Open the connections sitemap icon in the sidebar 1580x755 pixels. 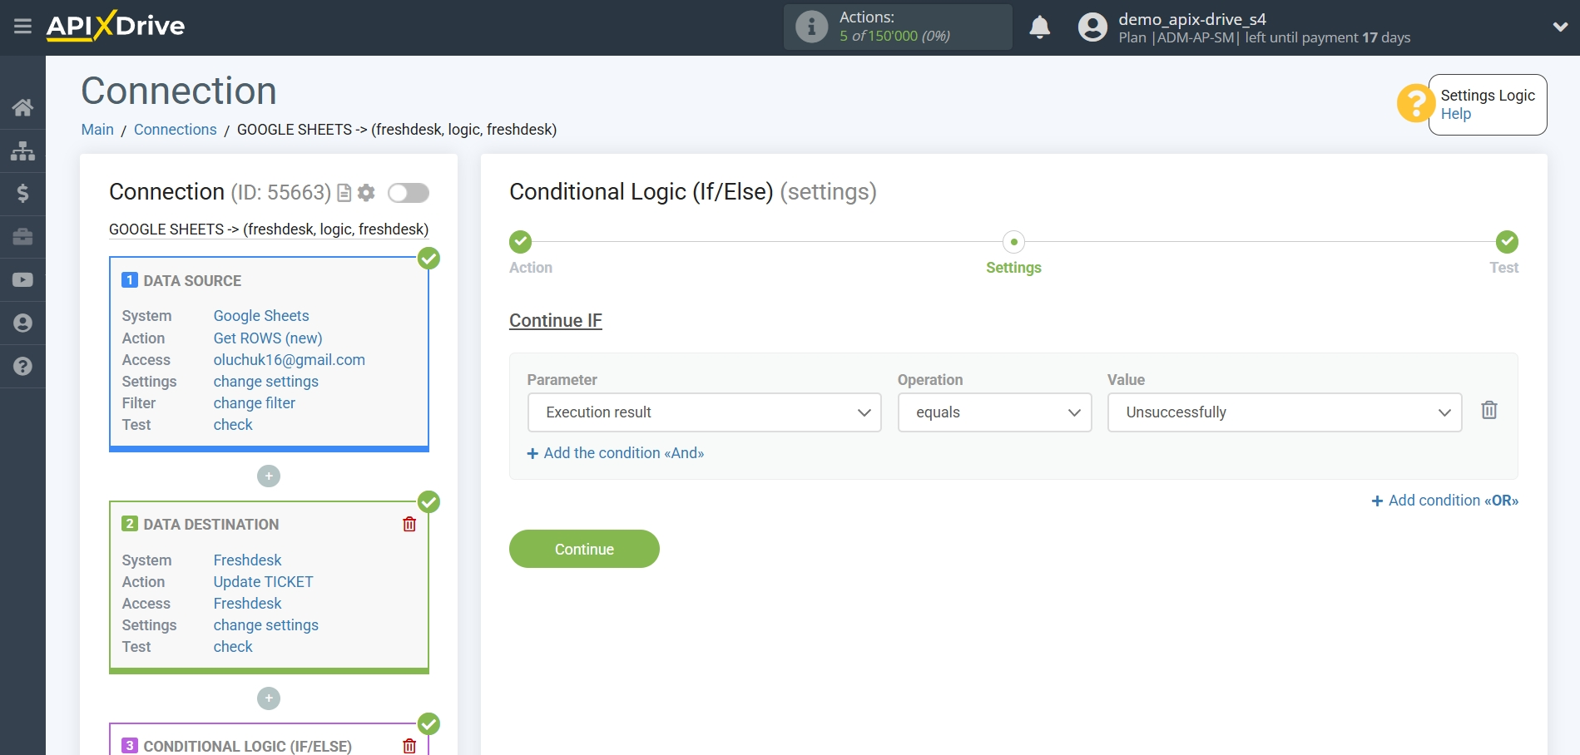(x=22, y=151)
